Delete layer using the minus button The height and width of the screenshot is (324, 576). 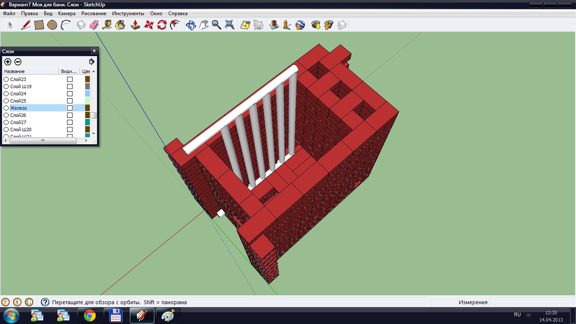(18, 62)
